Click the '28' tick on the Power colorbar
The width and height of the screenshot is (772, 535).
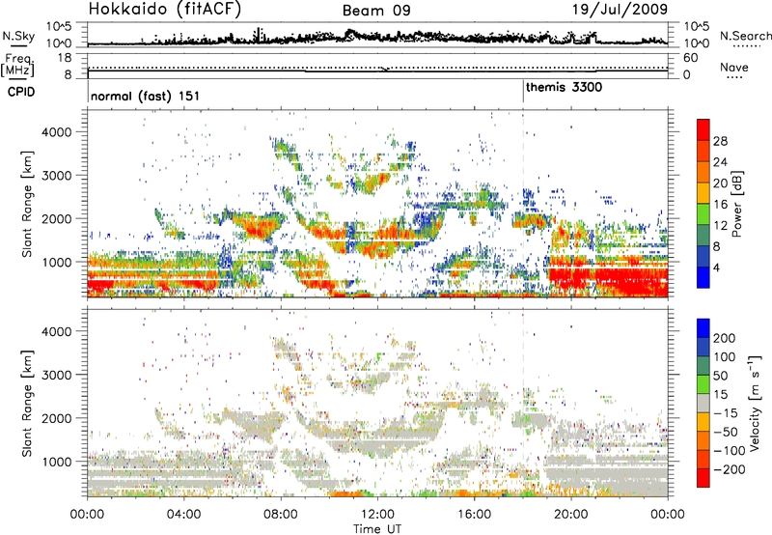[x=720, y=141]
